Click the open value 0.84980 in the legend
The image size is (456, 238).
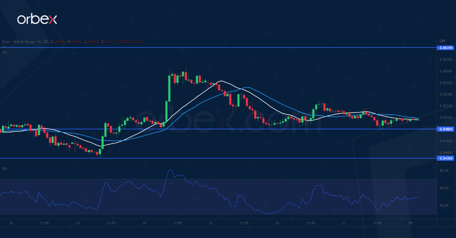click(58, 42)
